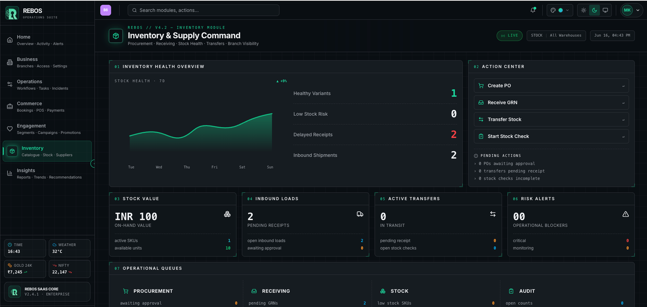647x307 pixels.
Task: Switch to system theme monitor toggle
Action: click(x=605, y=10)
